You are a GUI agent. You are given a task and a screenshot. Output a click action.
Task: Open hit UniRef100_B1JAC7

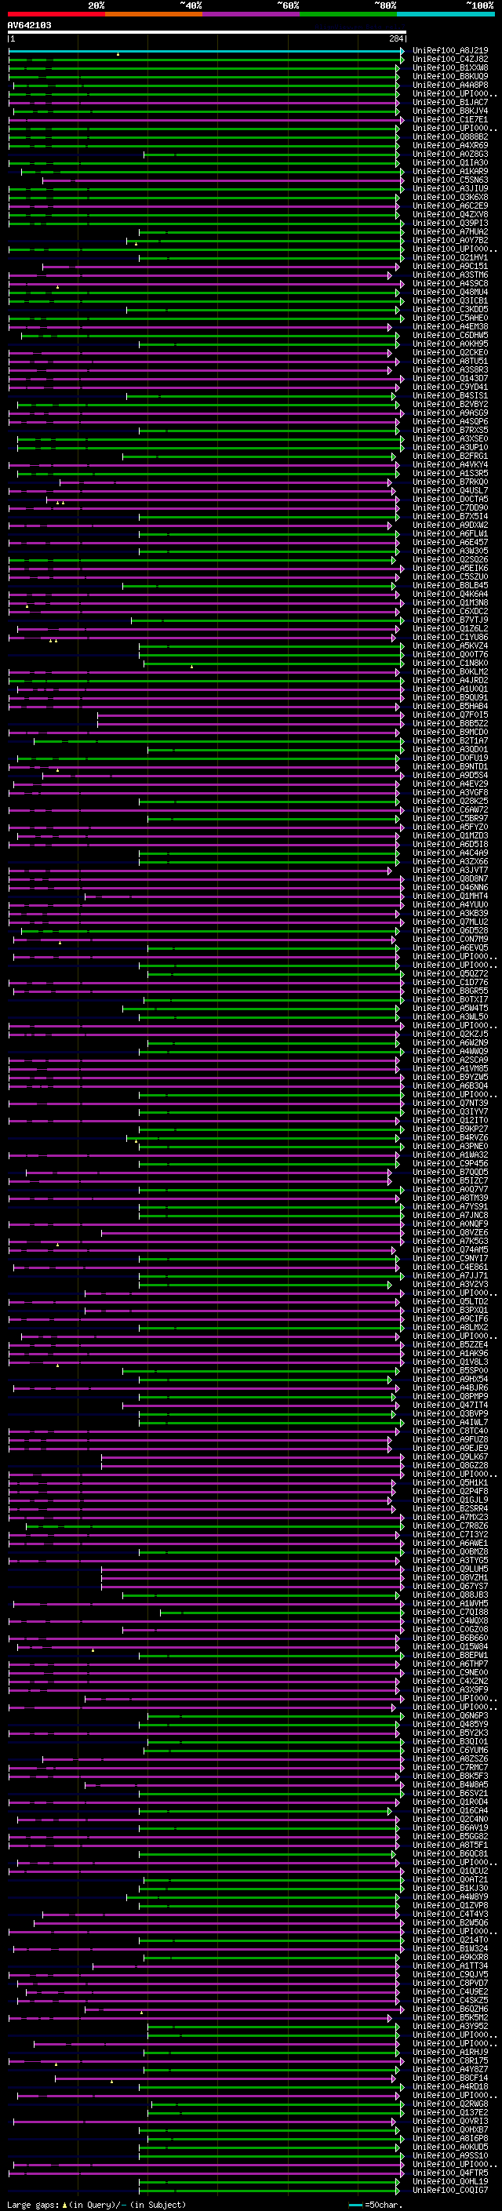(450, 102)
